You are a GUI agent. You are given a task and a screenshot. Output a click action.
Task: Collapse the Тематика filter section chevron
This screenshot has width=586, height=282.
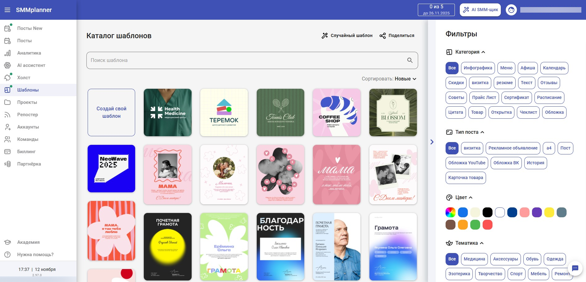[482, 243]
